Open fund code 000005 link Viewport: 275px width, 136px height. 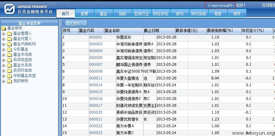(x=96, y=58)
